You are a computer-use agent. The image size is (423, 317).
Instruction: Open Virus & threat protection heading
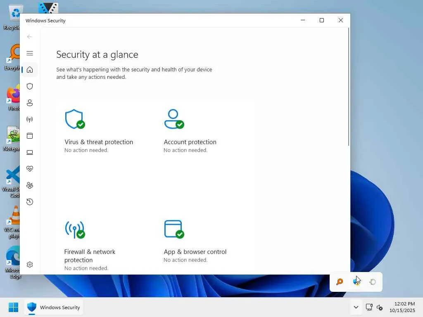coord(99,142)
